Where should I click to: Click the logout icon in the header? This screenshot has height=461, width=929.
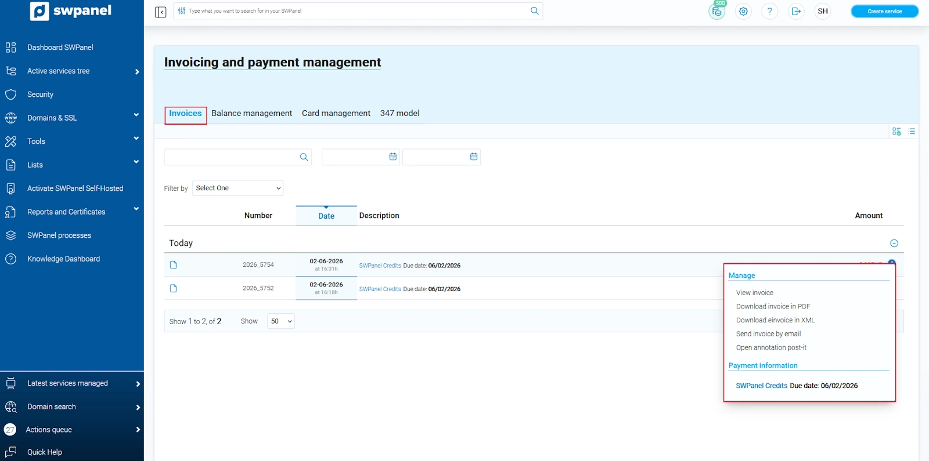(x=796, y=12)
